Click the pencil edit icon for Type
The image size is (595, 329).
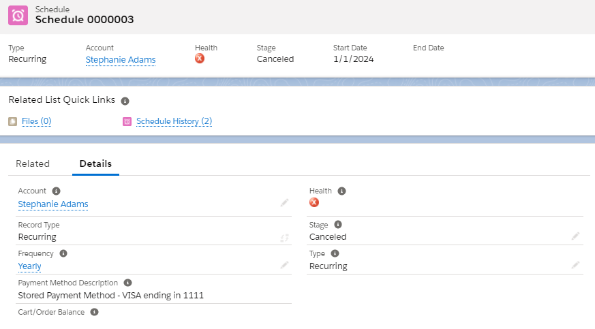pyautogui.click(x=575, y=265)
